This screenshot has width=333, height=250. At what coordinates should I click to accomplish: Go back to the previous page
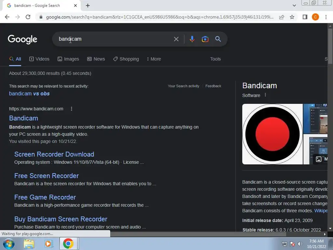click(x=7, y=17)
